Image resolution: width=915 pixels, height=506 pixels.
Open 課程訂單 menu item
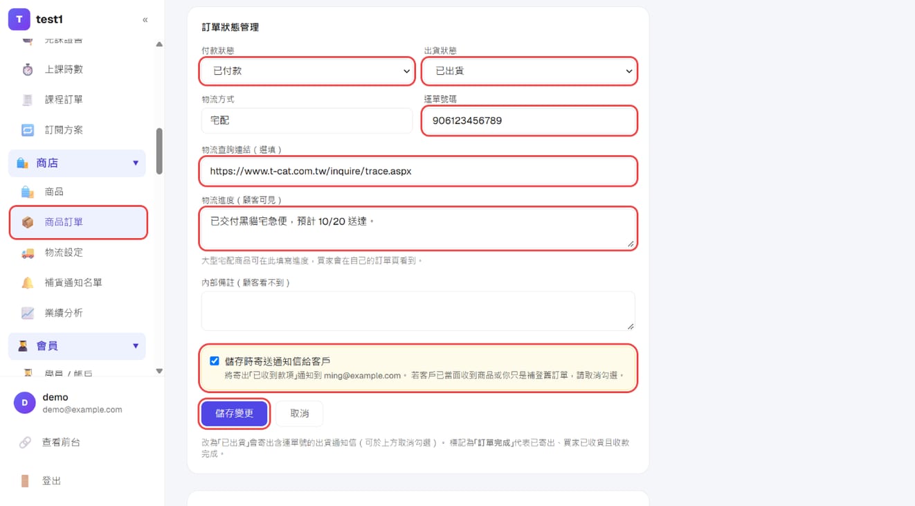tap(64, 100)
